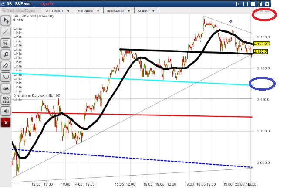
Task: Select the parallel channel lines tool
Action: point(6,66)
